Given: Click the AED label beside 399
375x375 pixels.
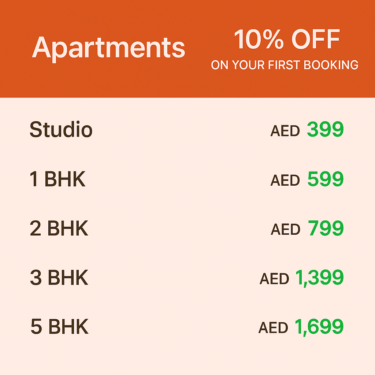Looking at the screenshot, I should 285,131.
